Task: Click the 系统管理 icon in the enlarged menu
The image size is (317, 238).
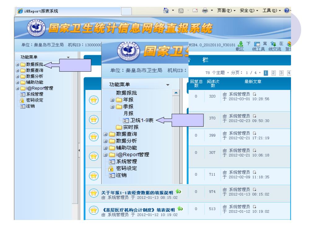Action: point(112,162)
